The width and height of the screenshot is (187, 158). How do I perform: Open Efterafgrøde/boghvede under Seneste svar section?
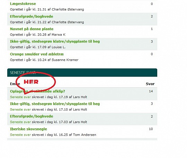point(32,116)
